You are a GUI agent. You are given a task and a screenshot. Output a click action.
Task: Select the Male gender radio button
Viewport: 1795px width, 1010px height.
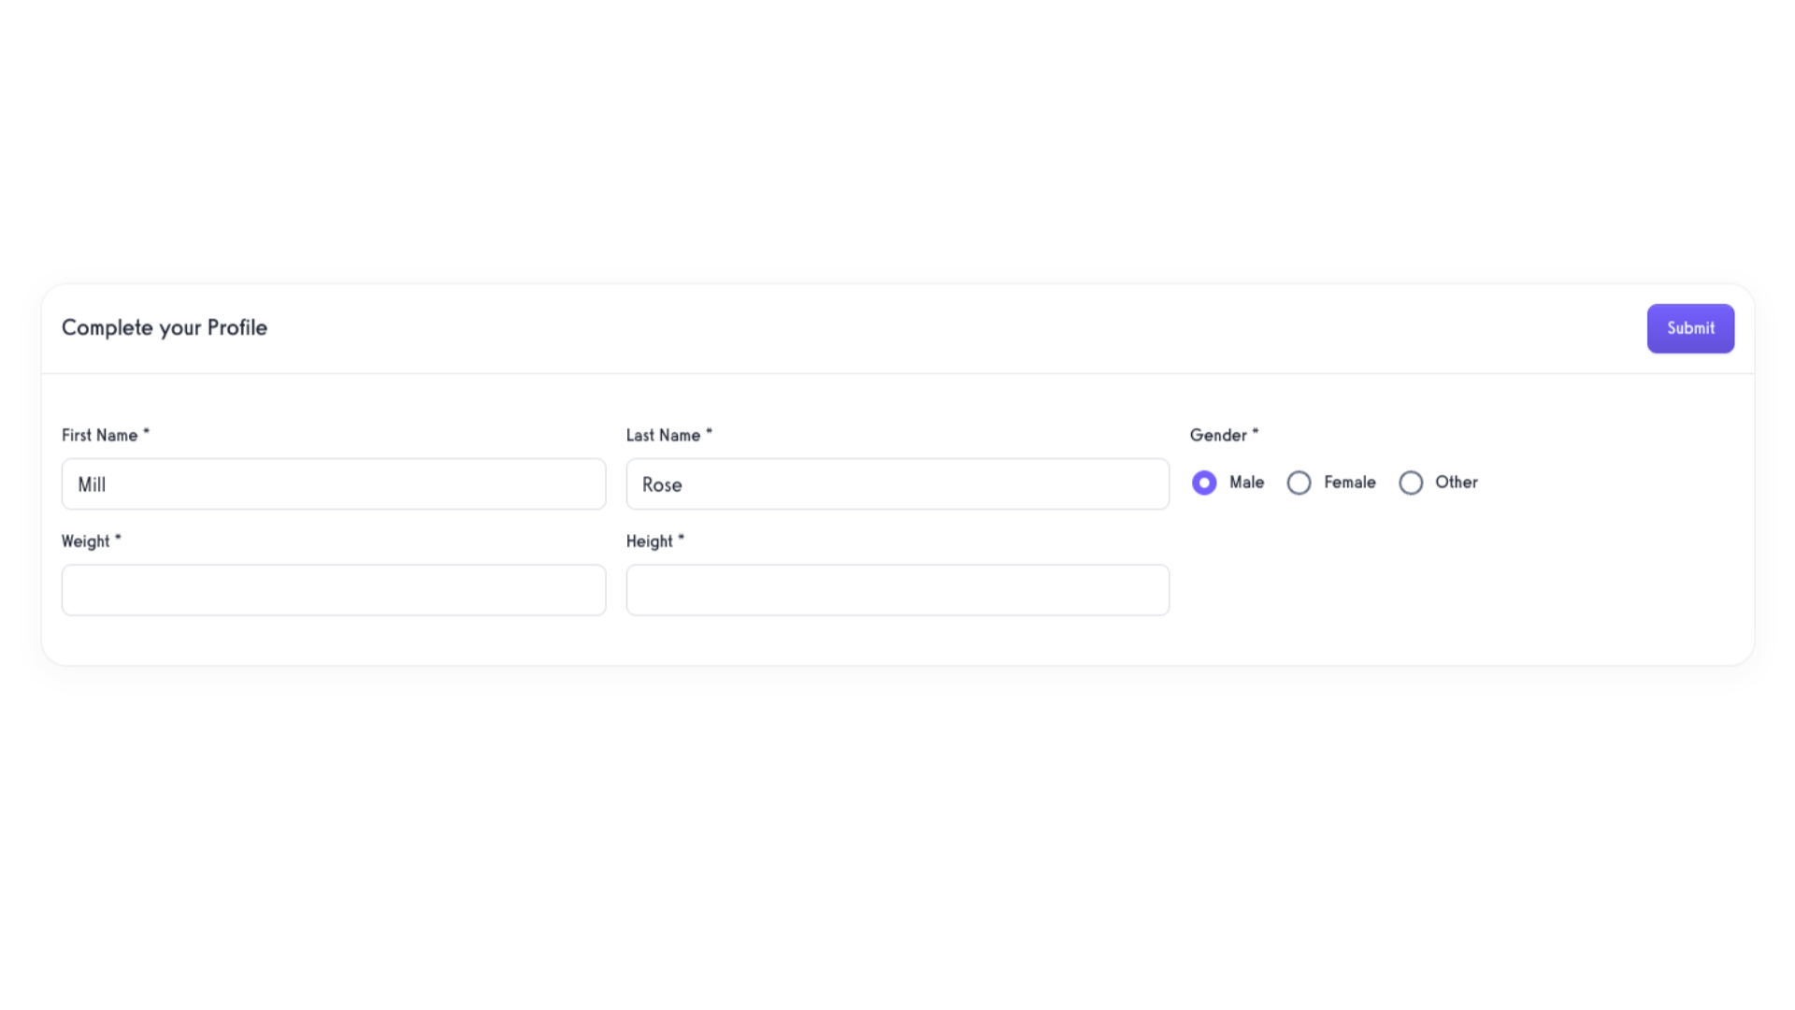pyautogui.click(x=1204, y=483)
